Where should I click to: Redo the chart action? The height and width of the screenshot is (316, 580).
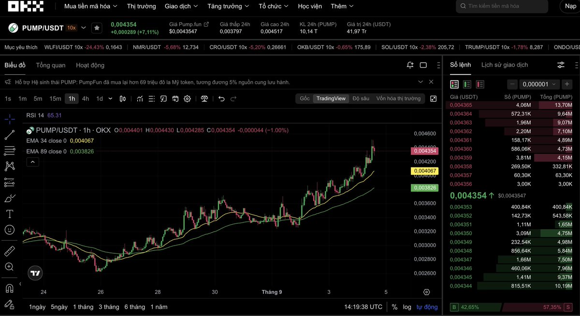click(233, 98)
